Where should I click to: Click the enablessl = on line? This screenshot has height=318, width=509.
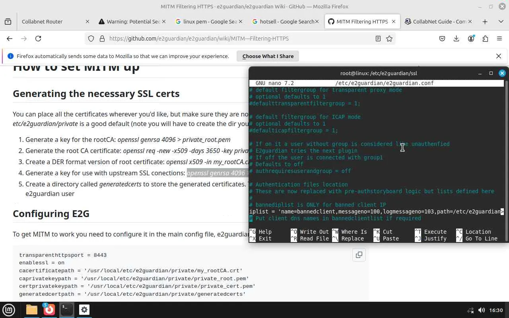42,263
